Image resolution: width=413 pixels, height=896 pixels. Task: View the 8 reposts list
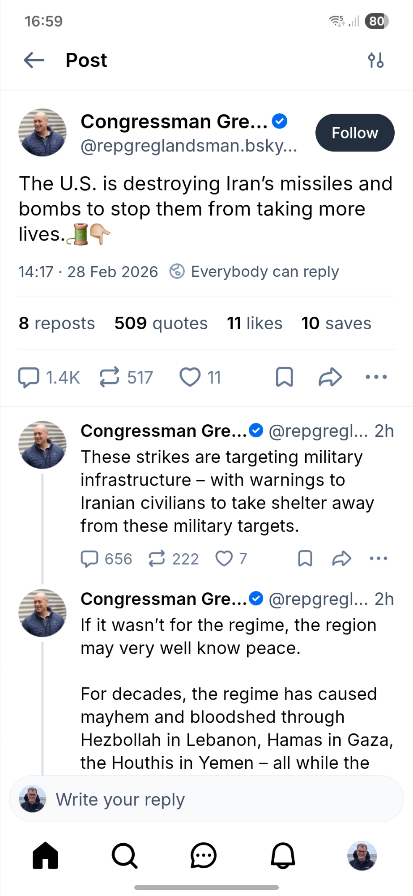(x=57, y=323)
